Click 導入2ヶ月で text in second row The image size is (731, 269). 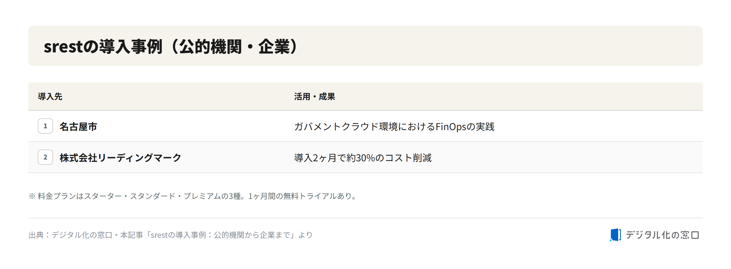tap(320, 158)
